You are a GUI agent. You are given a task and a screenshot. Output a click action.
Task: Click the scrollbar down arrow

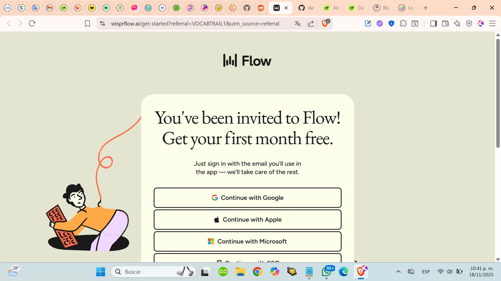498,259
